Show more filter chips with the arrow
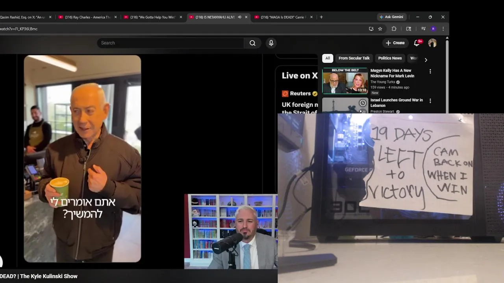504x283 pixels. tap(426, 60)
